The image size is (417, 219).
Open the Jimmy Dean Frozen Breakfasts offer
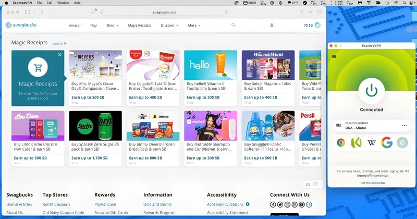153,139
